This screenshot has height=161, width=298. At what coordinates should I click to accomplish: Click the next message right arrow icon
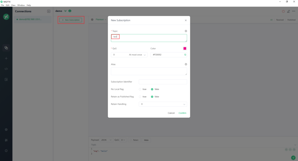tap(294, 150)
